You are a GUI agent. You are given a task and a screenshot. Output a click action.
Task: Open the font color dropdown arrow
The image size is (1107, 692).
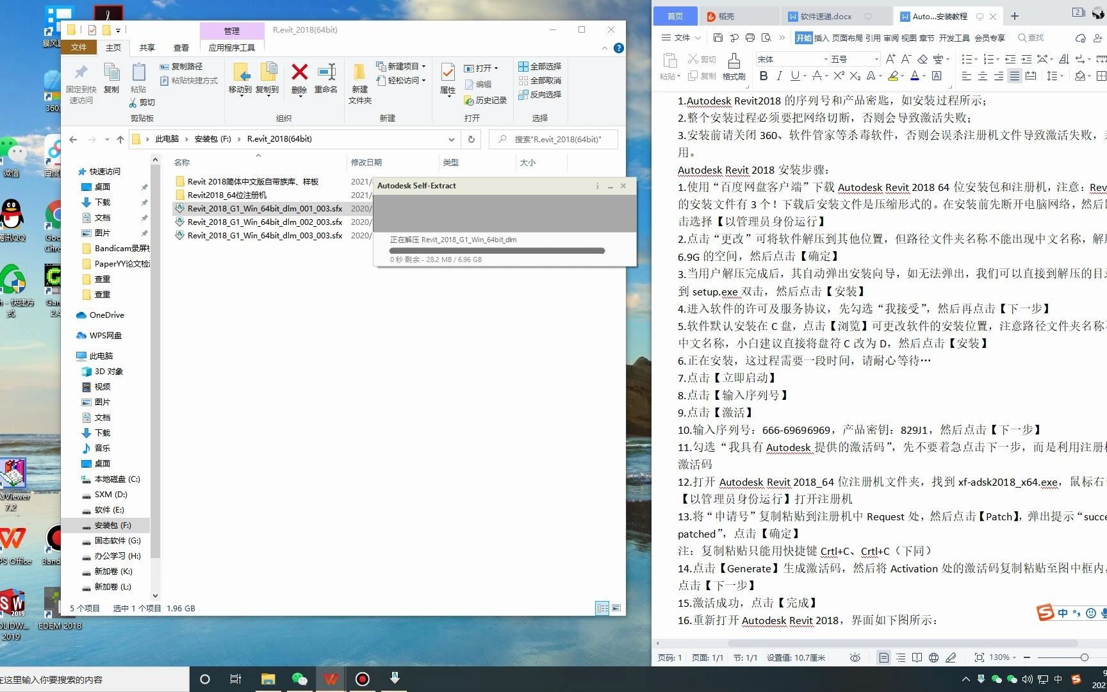click(924, 76)
